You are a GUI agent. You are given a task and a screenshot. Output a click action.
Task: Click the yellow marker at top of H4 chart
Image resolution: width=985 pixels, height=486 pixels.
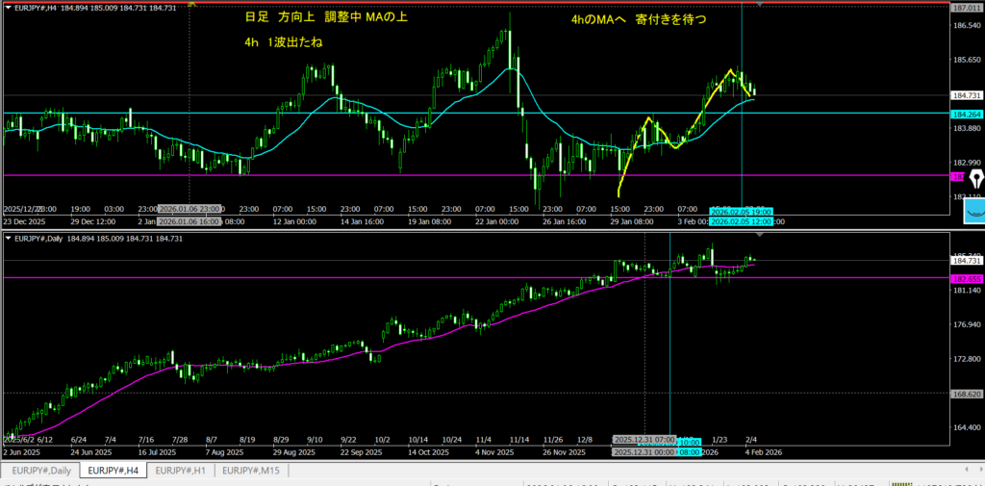point(191,3)
